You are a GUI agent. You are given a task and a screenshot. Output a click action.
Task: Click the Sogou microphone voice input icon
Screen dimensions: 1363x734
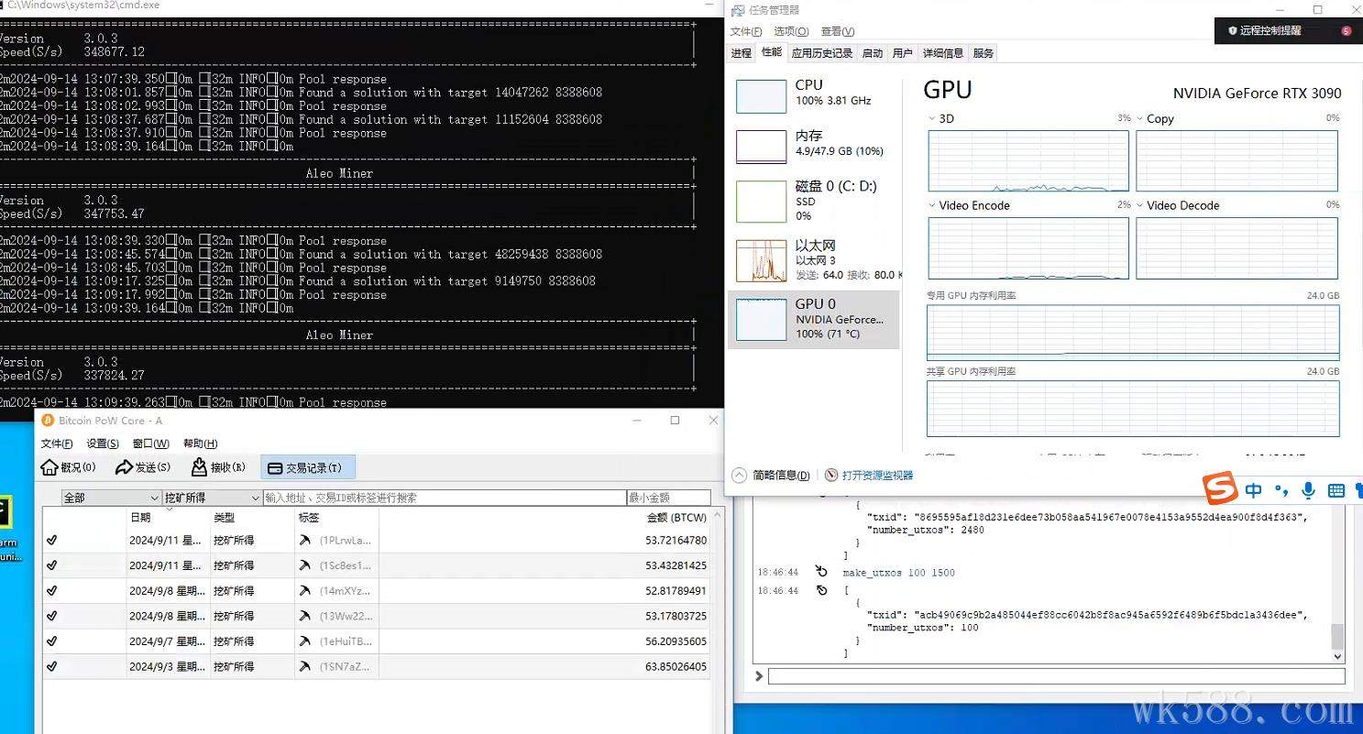tap(1309, 491)
